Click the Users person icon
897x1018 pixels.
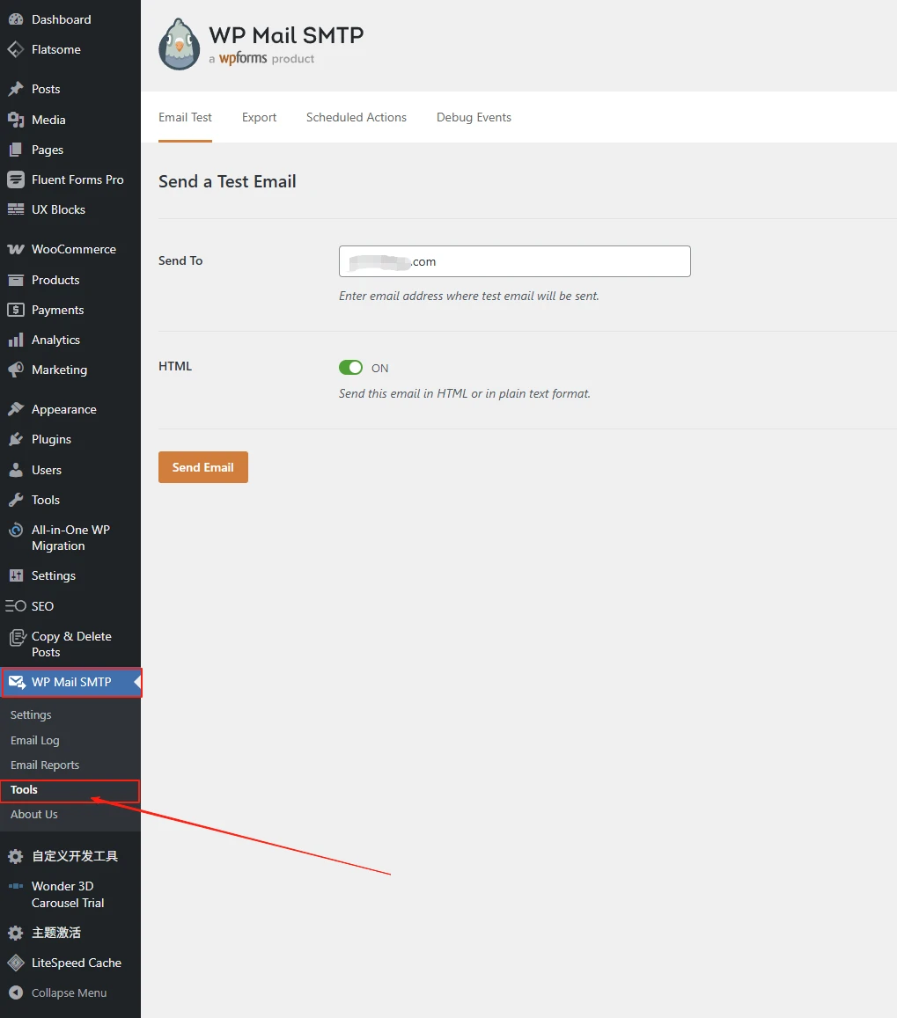(16, 470)
